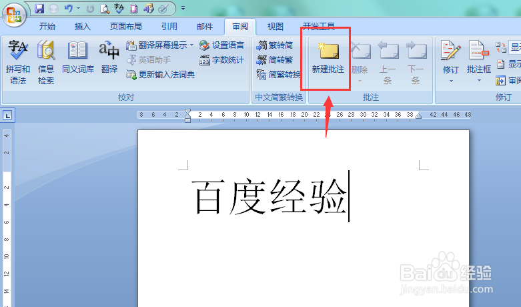
Task: Open 信息检索 research pane
Action: [46, 62]
